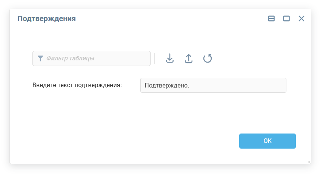Click the empty title bar area of the dialog
This screenshot has height=175, width=320.
(x=170, y=18)
